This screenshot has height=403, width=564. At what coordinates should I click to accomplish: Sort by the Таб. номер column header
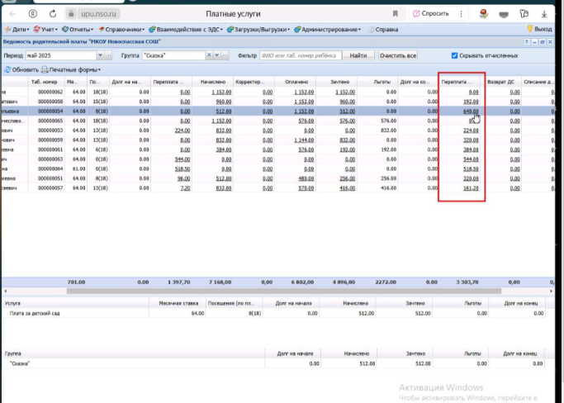46,82
